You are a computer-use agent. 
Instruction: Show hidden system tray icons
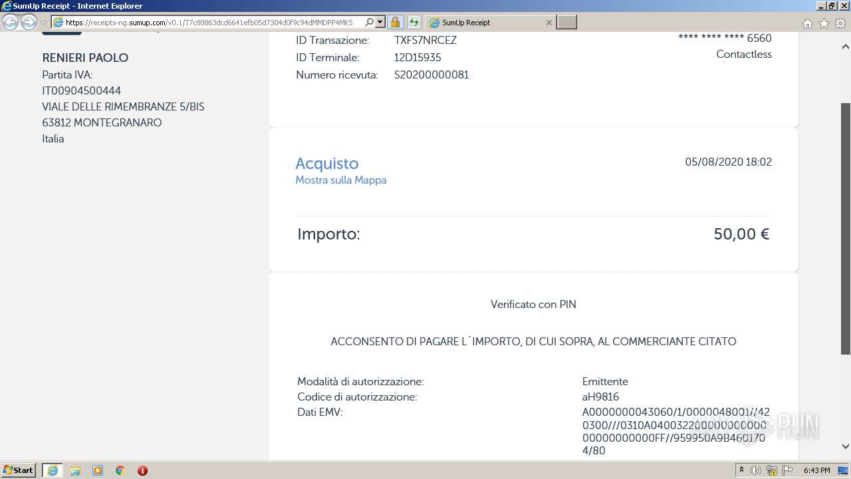point(741,470)
